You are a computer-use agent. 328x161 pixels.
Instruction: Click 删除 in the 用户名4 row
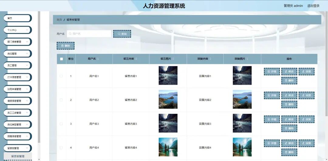(x=289, y=152)
